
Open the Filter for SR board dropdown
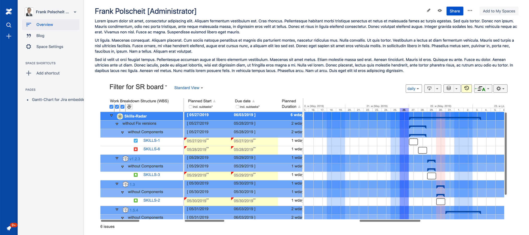coord(138,87)
